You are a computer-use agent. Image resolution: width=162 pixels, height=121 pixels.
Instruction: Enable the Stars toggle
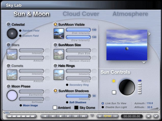coord(9,45)
